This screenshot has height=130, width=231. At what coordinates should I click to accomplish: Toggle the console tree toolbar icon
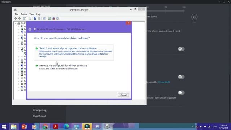pyautogui.click(x=25, y=18)
